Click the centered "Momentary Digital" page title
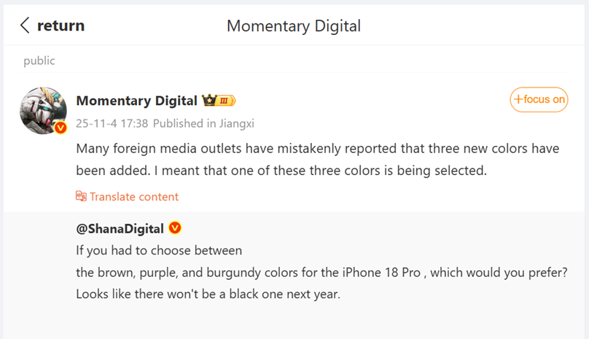 point(294,26)
